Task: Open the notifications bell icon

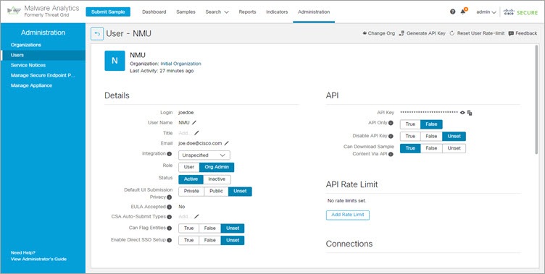Action: pyautogui.click(x=462, y=12)
